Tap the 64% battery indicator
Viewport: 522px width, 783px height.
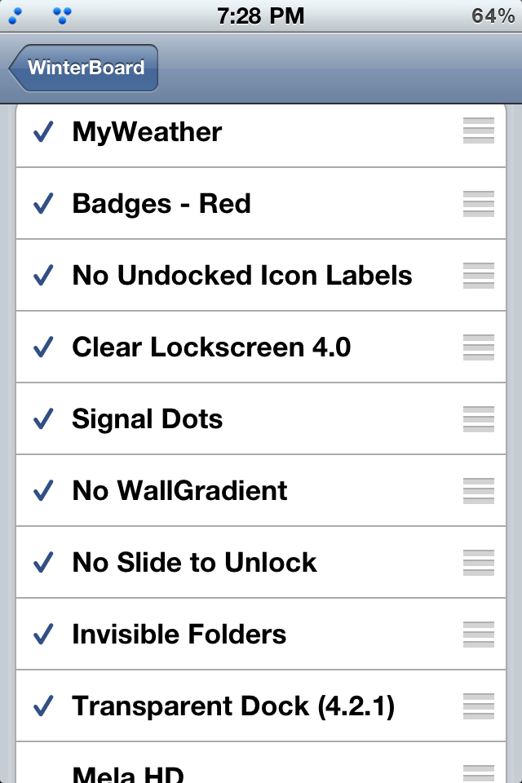(x=493, y=16)
